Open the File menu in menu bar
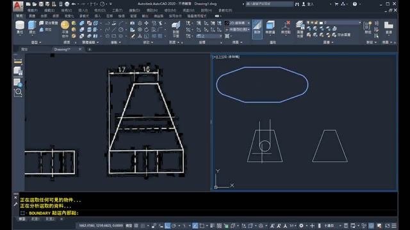 pyautogui.click(x=33, y=10)
